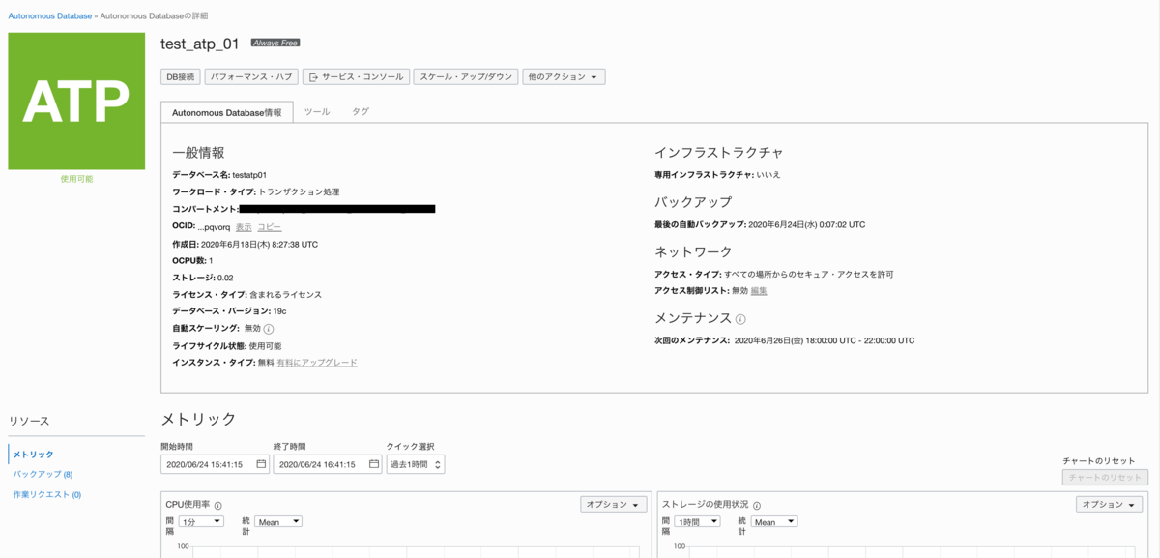Click the database name testatp01 value
Image resolution: width=1160 pixels, height=558 pixels.
coord(249,175)
